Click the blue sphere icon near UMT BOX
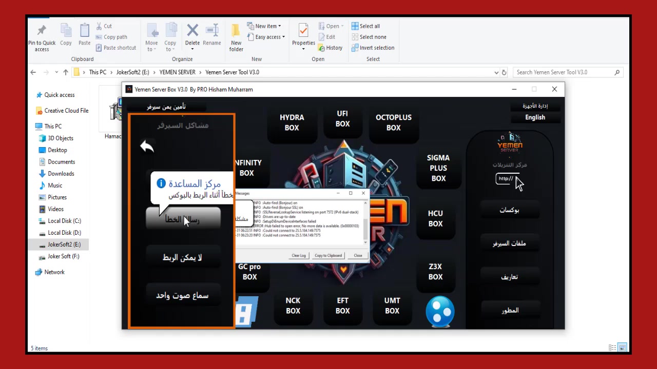Viewport: 657px width, 369px height. click(x=440, y=312)
